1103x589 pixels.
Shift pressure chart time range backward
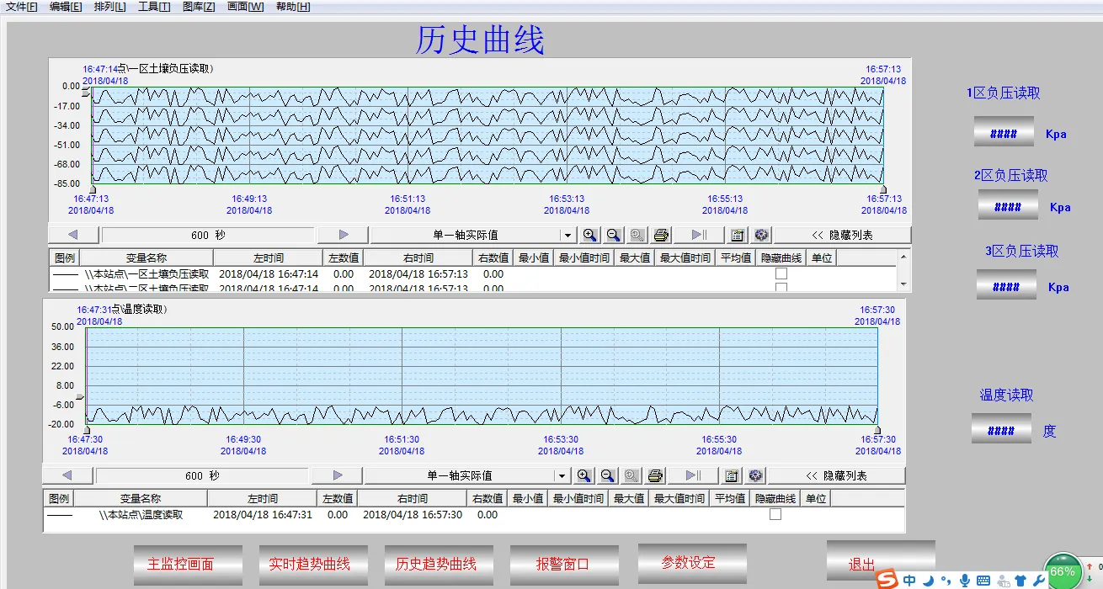72,235
